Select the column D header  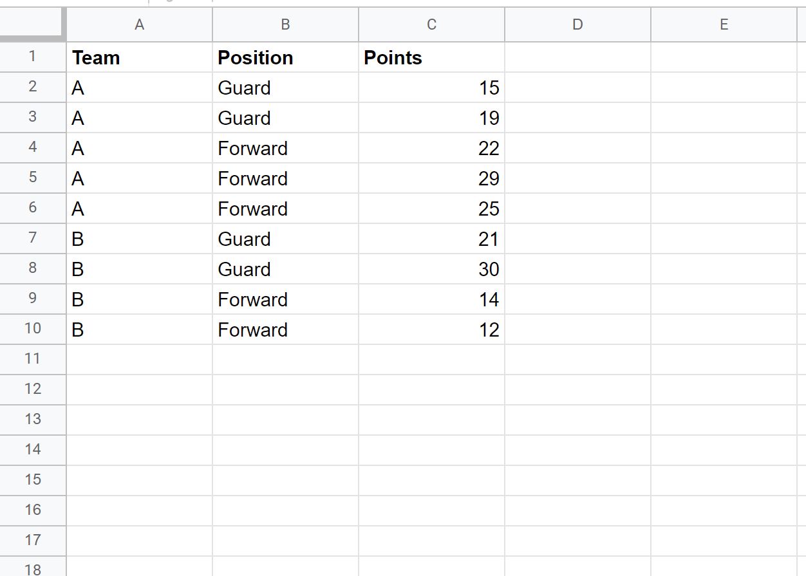tap(577, 24)
